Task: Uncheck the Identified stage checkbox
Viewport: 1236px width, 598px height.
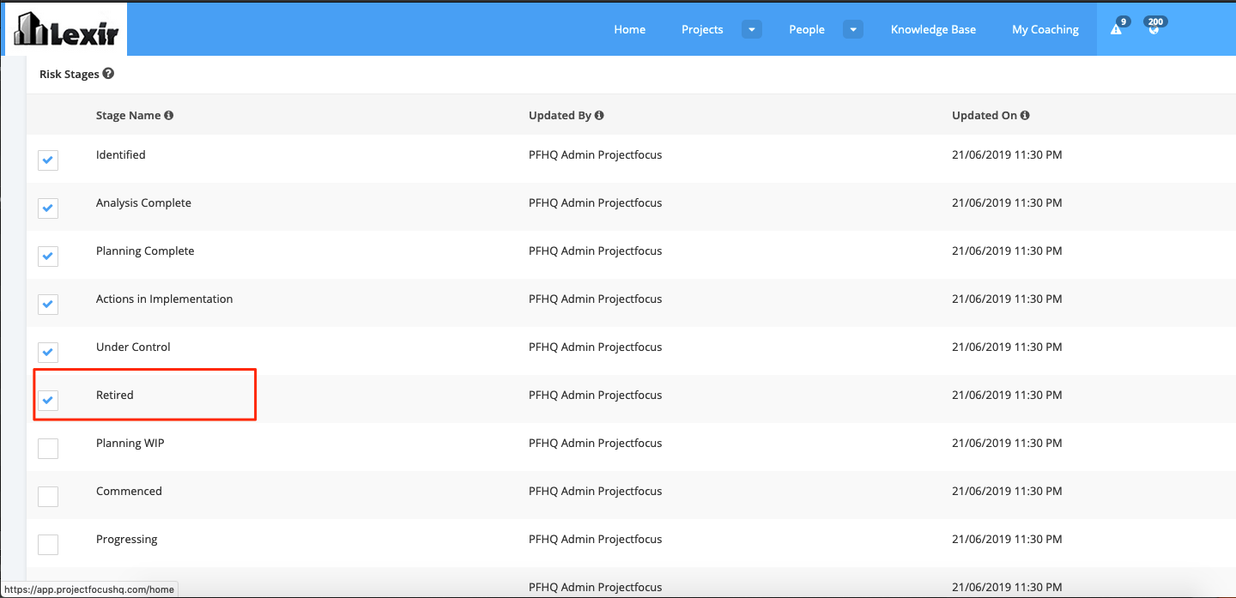Action: pos(48,160)
